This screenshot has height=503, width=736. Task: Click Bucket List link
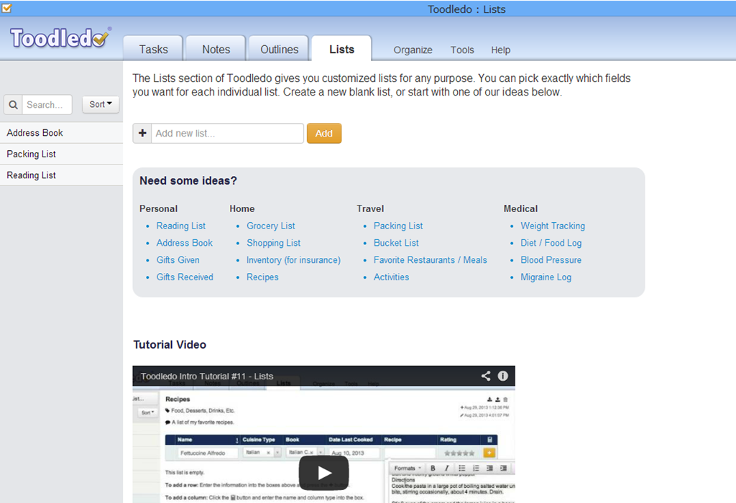[396, 243]
